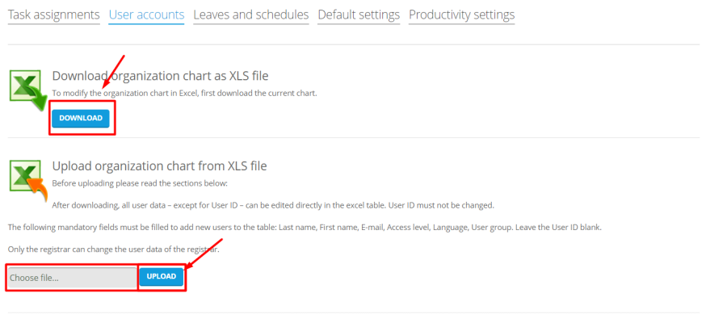Click the Upload organization chart heading

[159, 166]
